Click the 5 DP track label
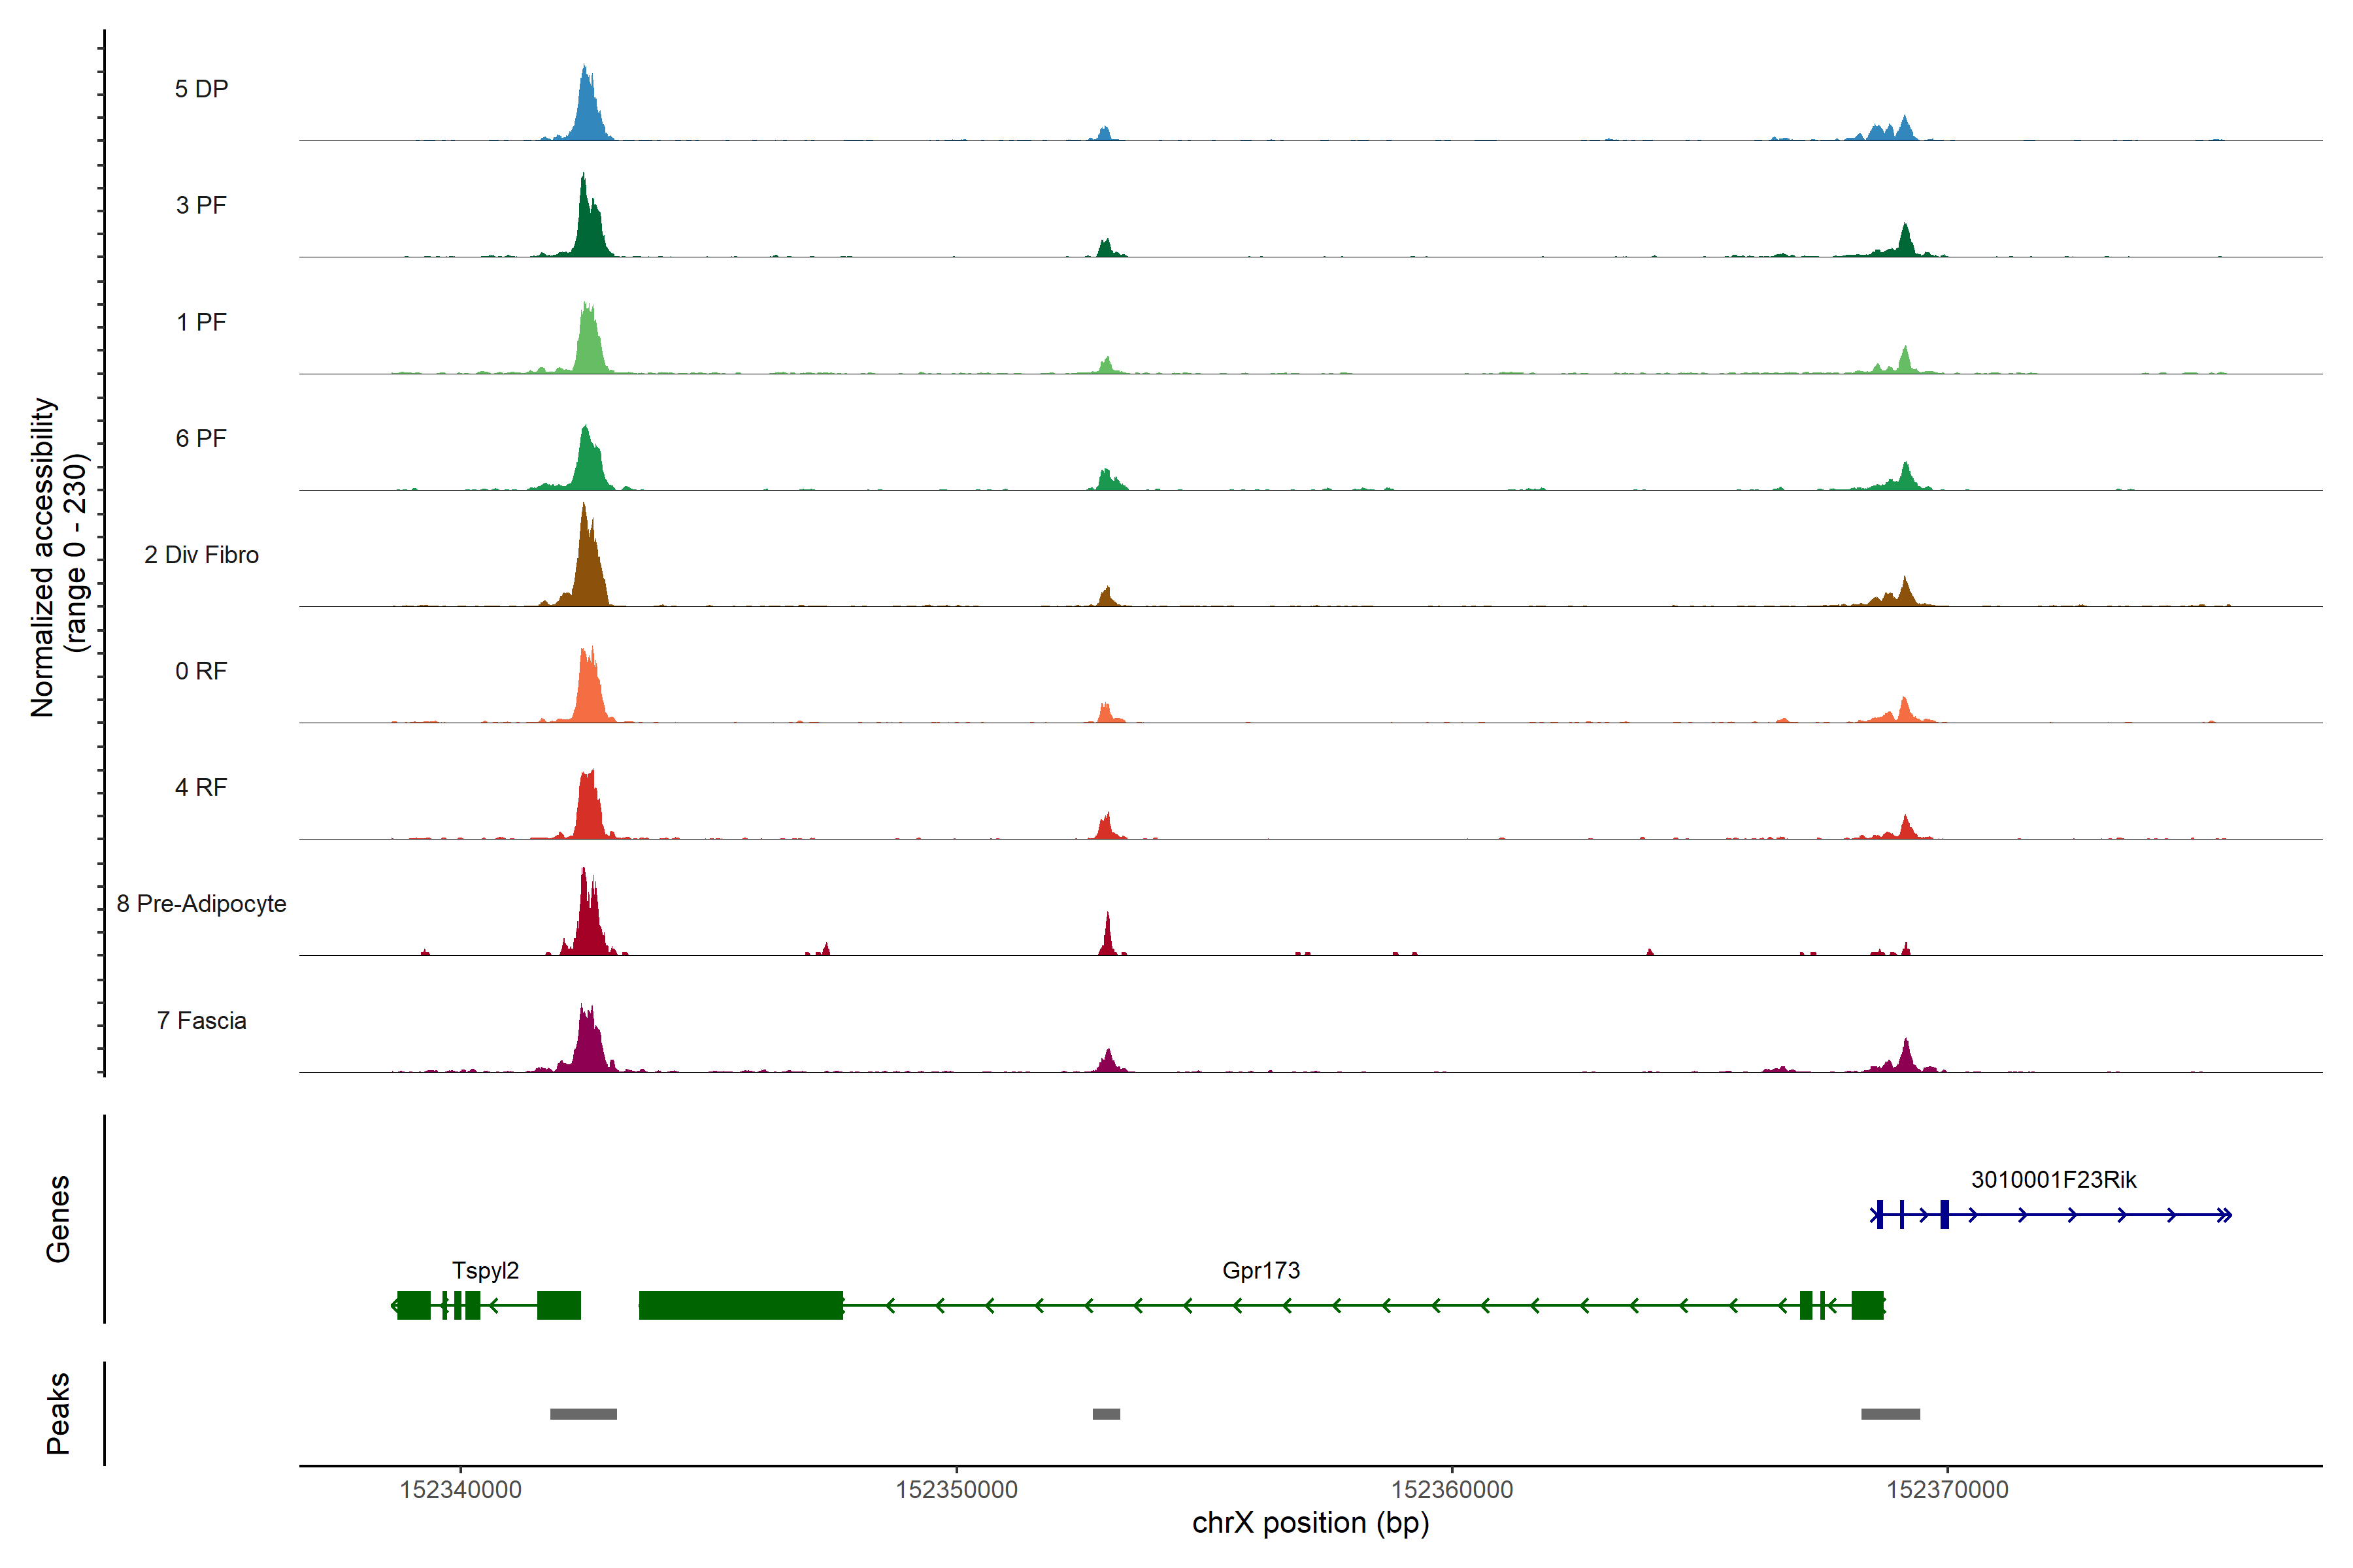The height and width of the screenshot is (1568, 2353). 201,89
